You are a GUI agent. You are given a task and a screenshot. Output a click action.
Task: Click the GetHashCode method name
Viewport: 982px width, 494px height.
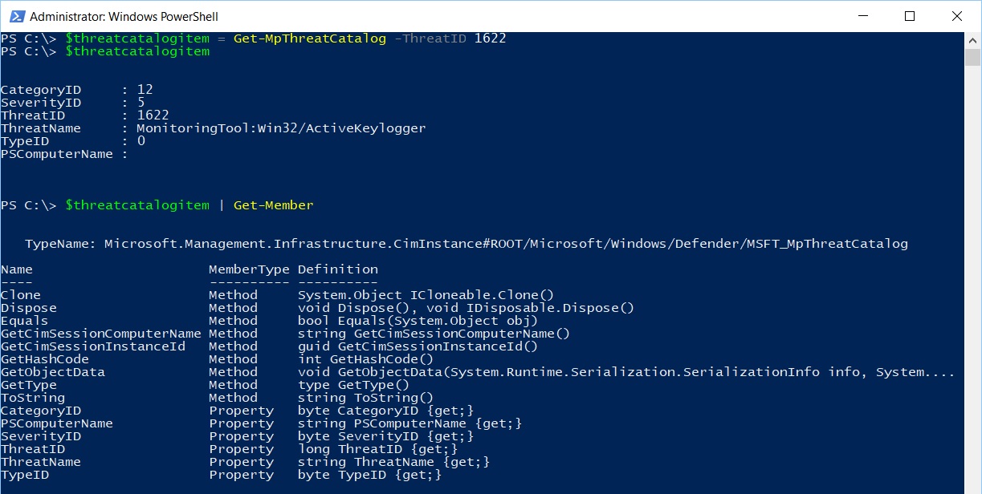click(45, 359)
